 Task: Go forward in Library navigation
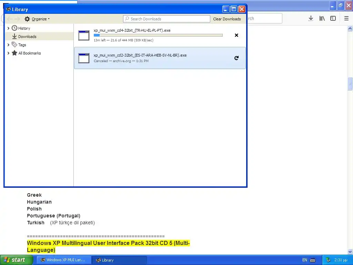pos(17,19)
